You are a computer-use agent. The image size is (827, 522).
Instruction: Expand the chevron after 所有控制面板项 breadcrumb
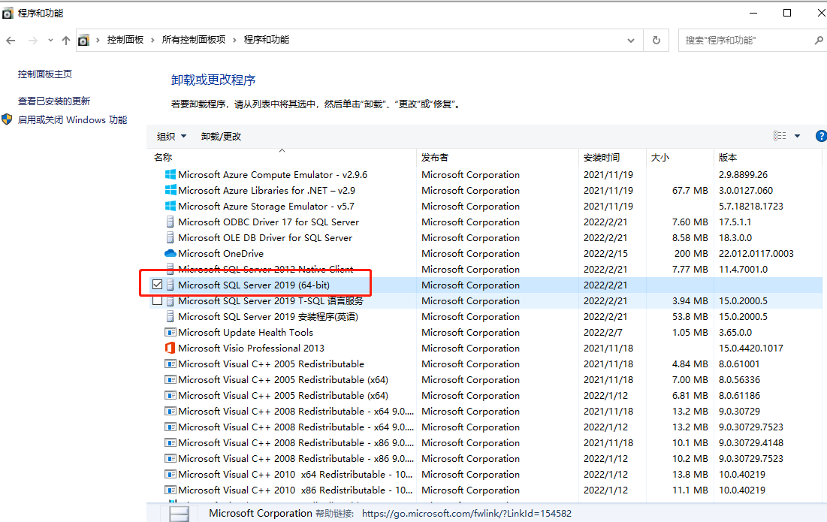coord(234,40)
